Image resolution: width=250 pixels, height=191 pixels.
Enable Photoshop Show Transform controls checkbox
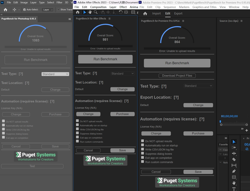pos(58,10)
